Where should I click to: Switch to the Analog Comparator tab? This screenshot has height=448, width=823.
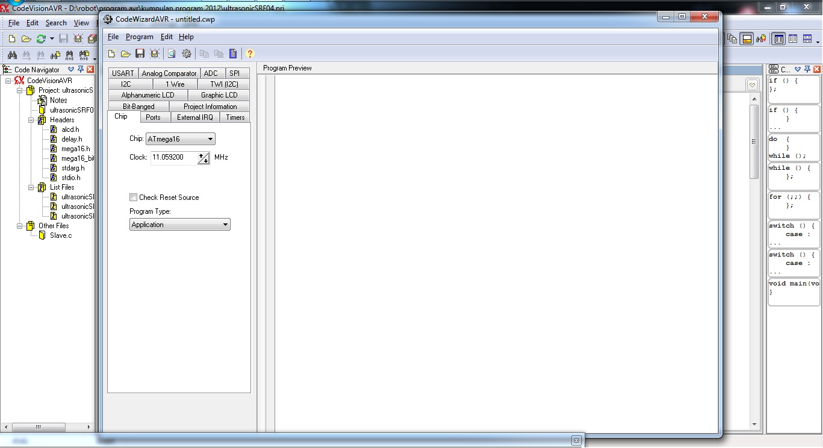point(169,73)
